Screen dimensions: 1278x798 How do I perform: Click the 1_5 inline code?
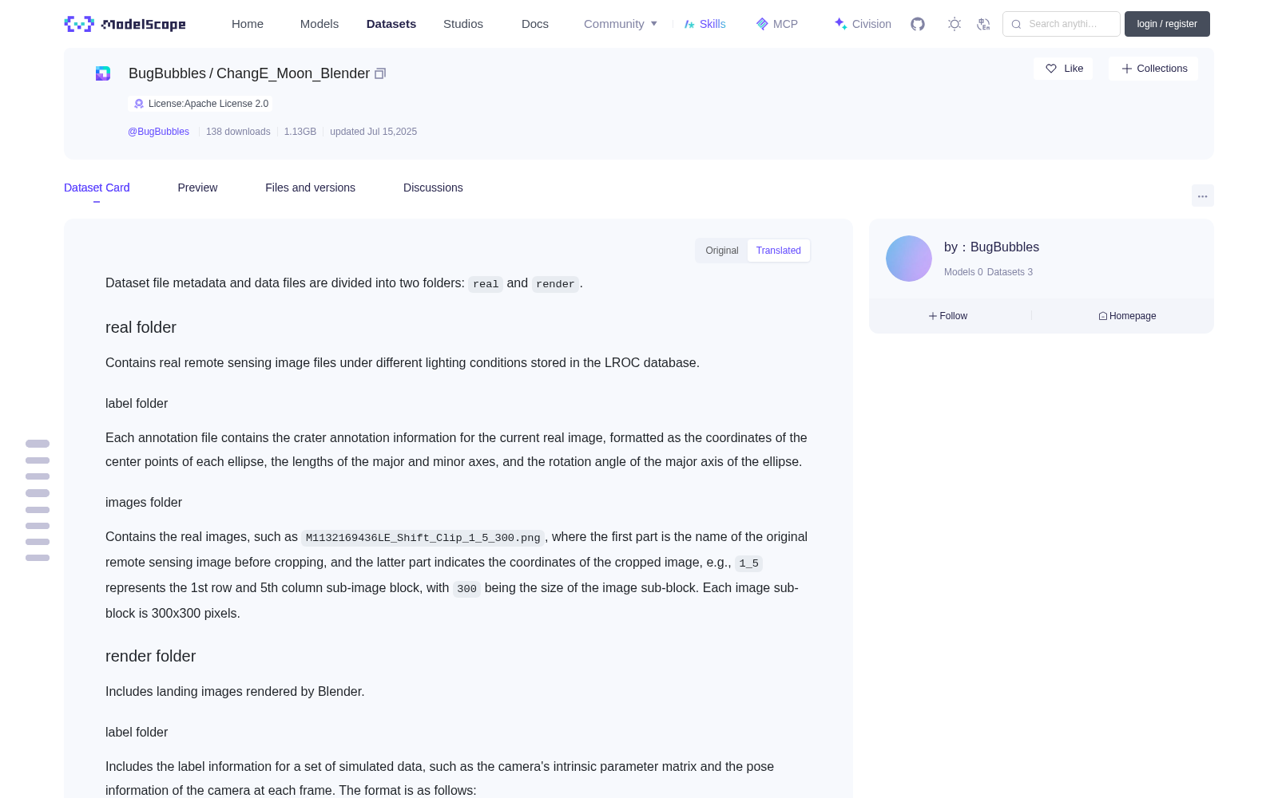pos(749,563)
